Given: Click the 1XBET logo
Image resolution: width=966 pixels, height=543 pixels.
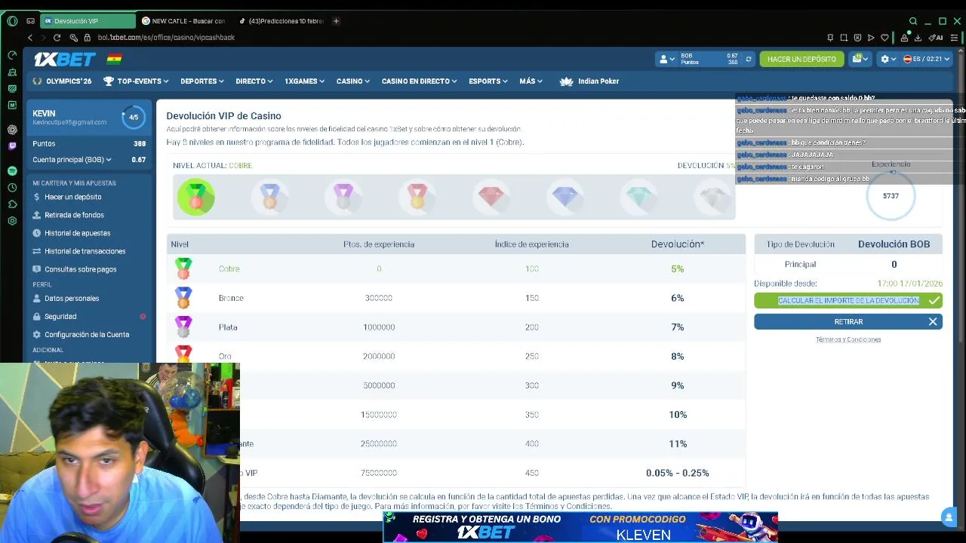Looking at the screenshot, I should click(x=64, y=59).
